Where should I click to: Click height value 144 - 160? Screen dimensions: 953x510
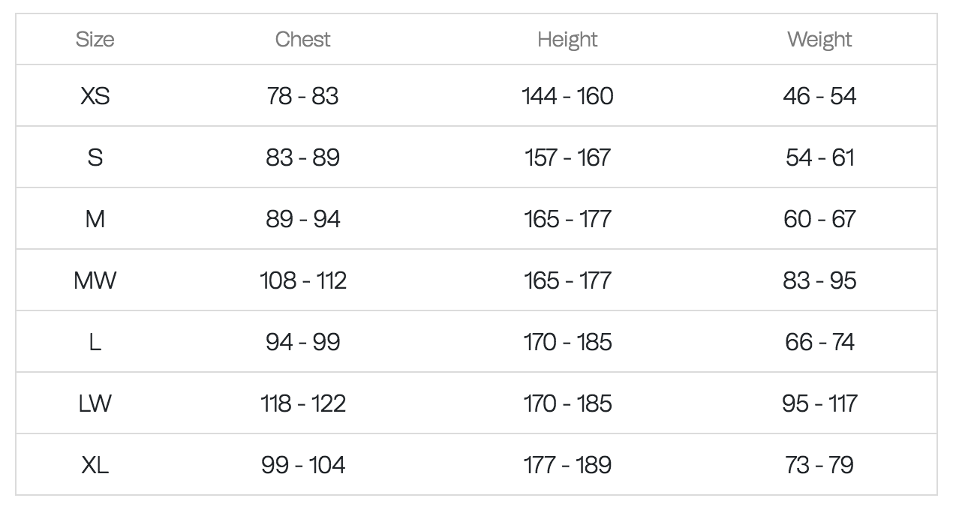[567, 96]
